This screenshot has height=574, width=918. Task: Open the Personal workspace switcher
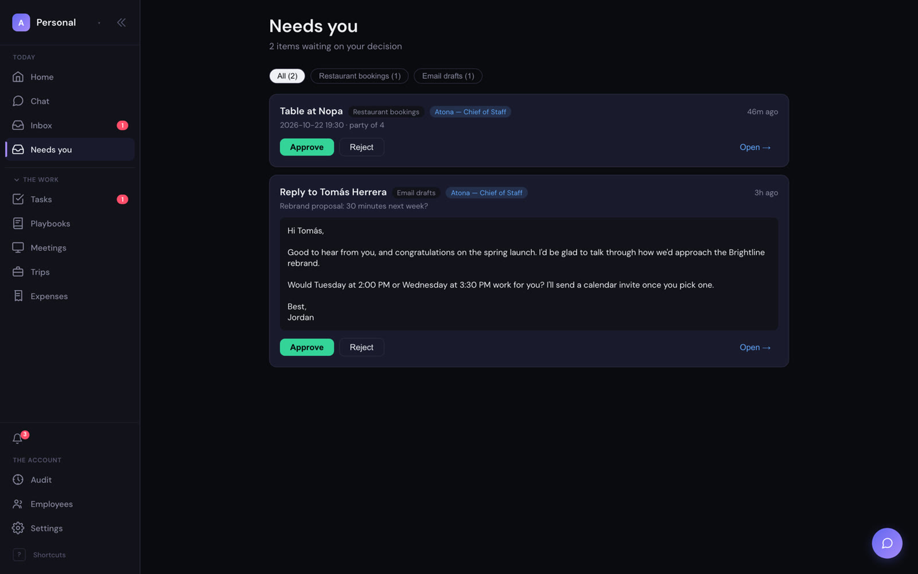[x=57, y=22]
